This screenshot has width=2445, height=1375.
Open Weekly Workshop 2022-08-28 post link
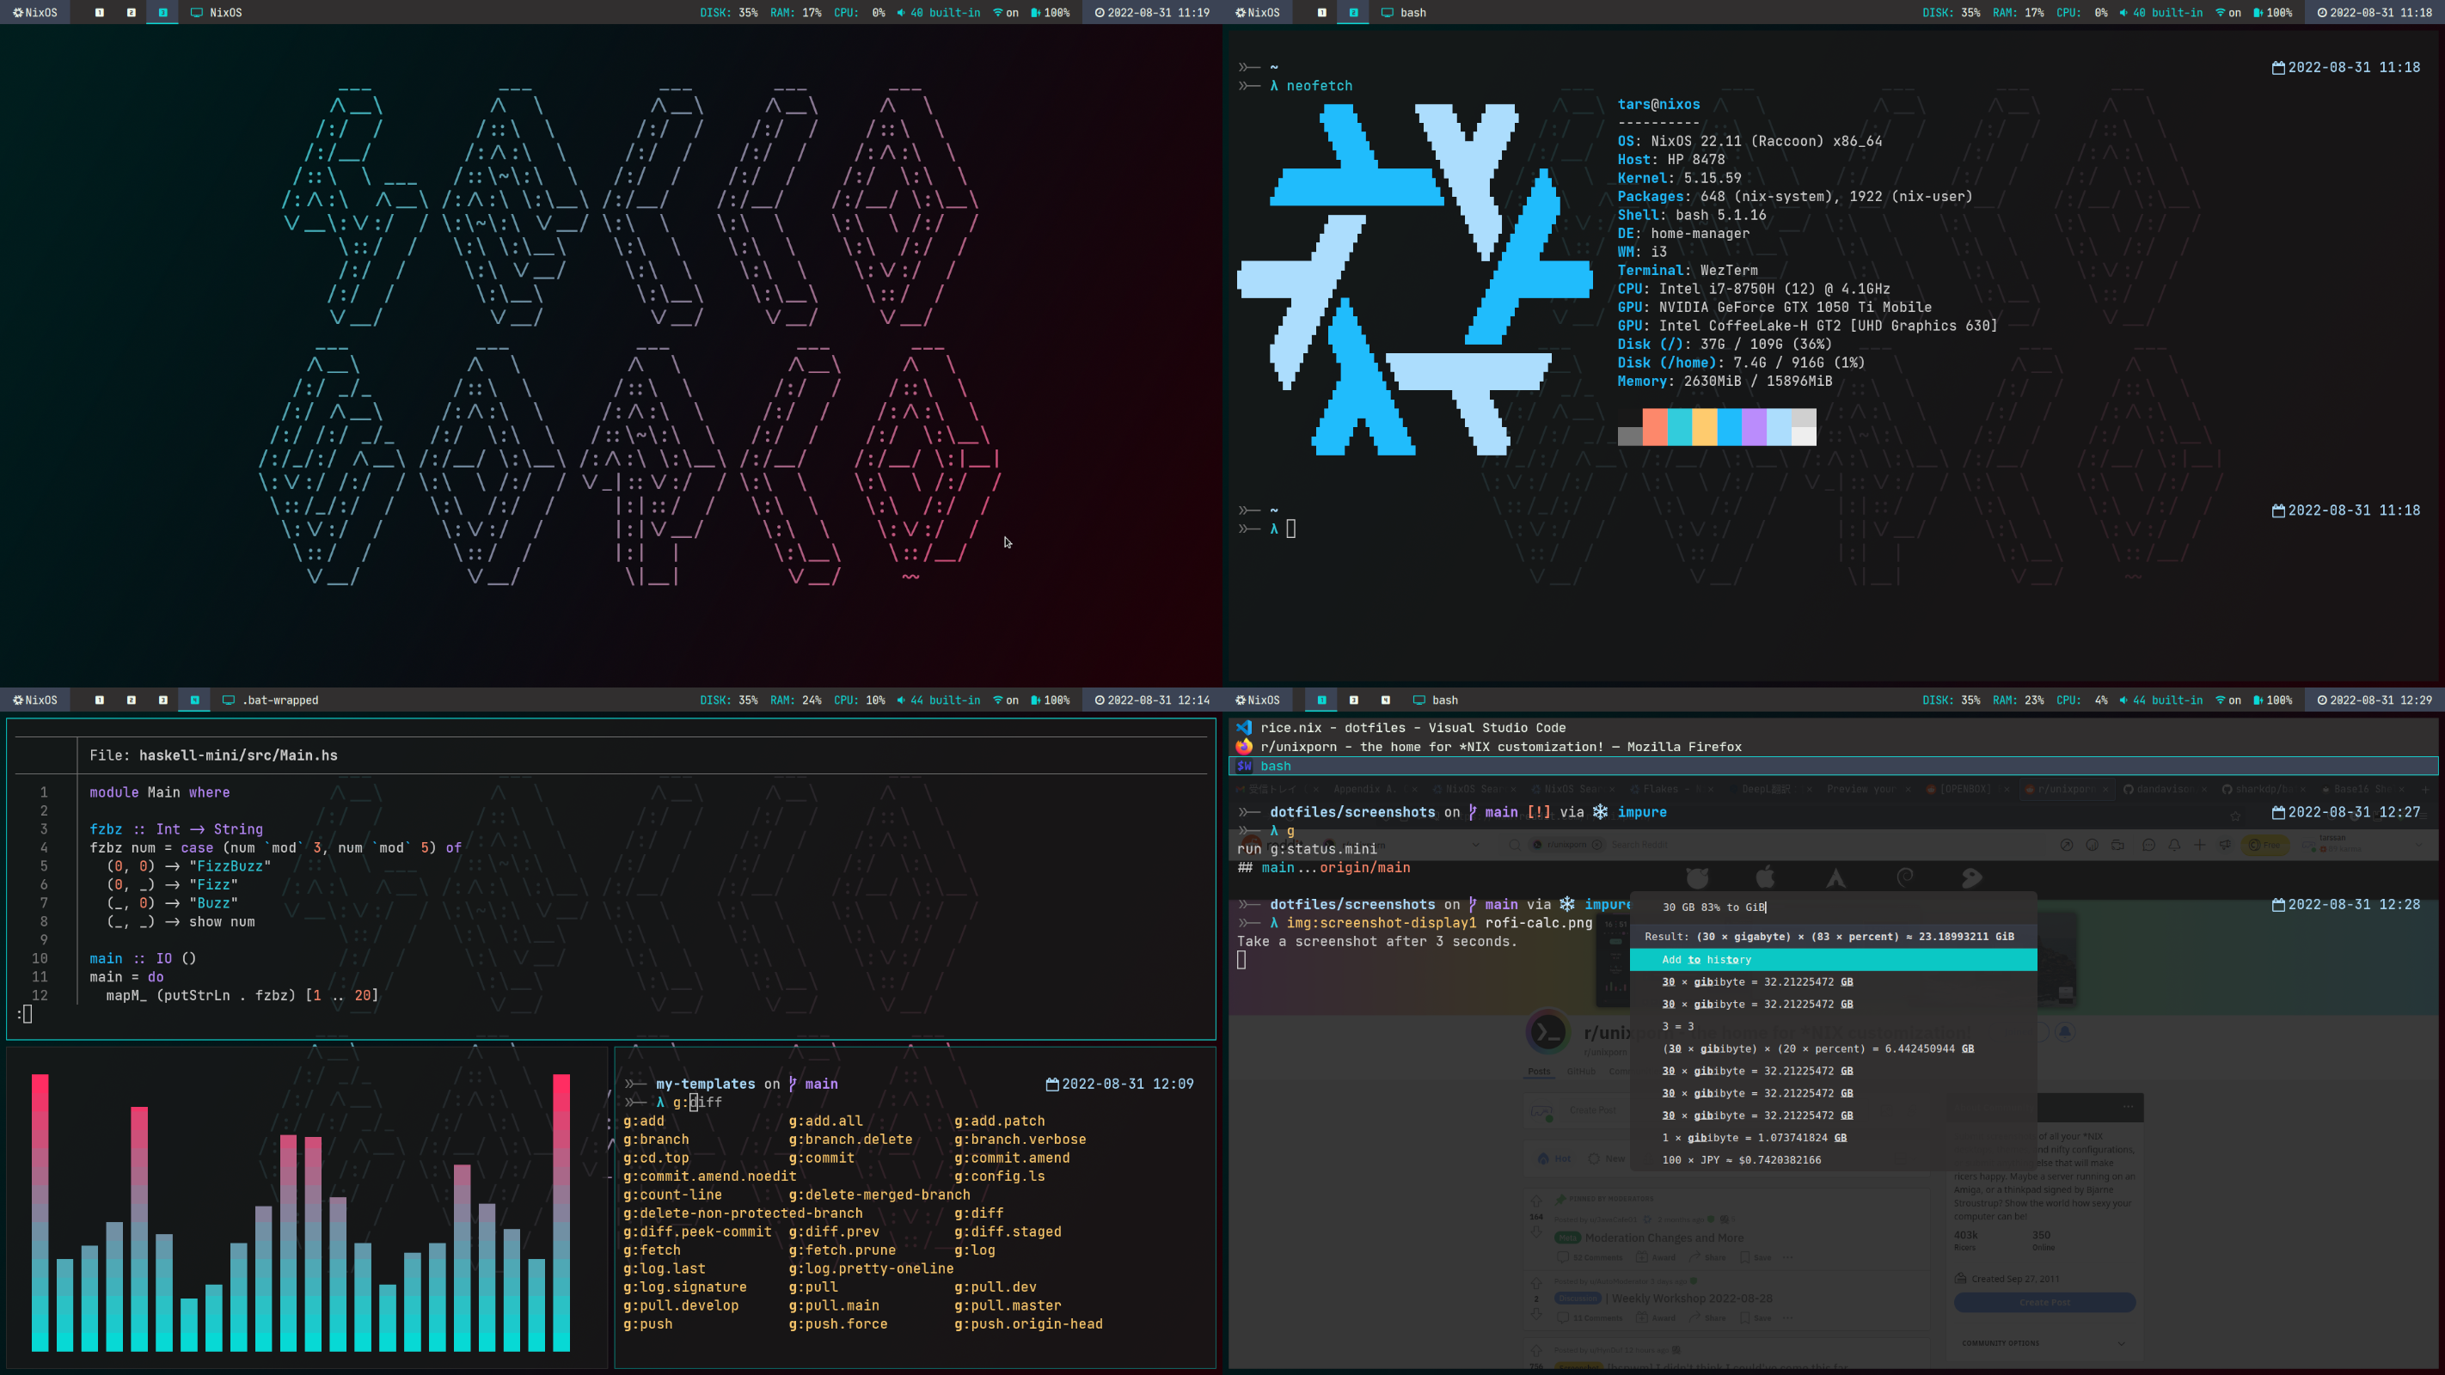tap(1691, 1299)
